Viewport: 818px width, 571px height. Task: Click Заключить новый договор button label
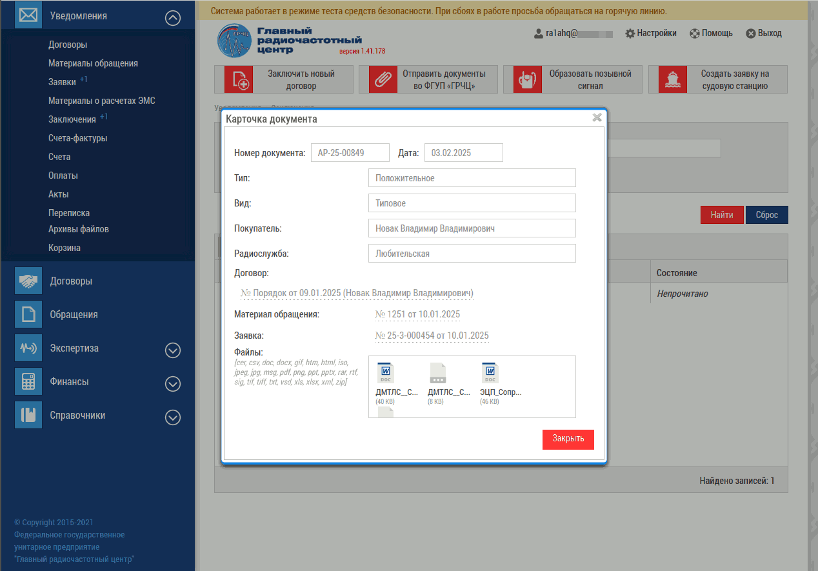(301, 79)
